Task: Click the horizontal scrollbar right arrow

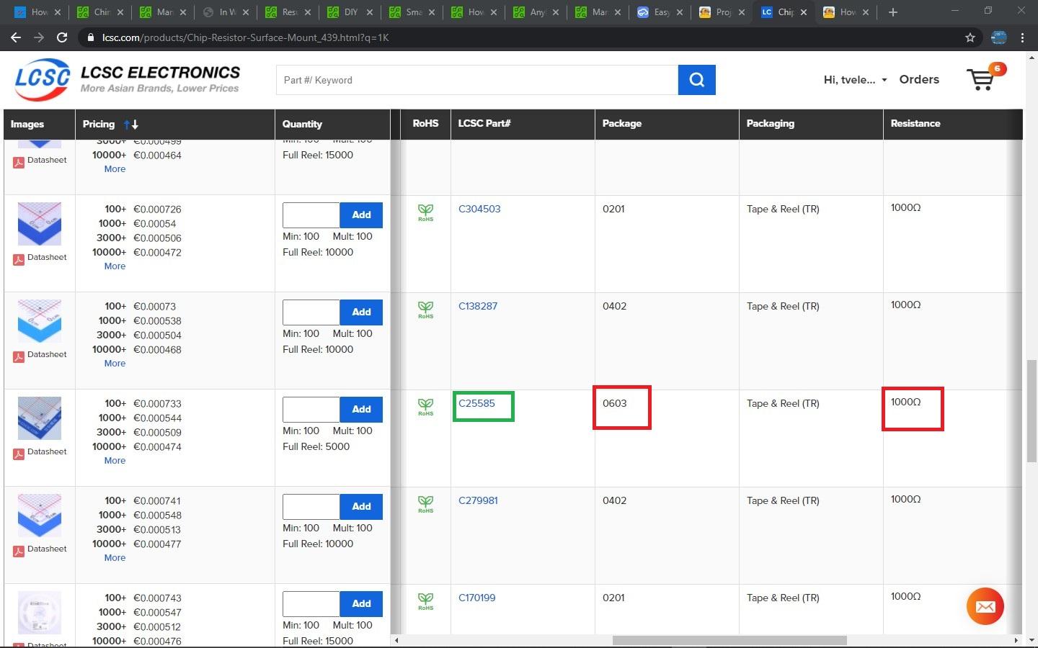Action: coord(1016,640)
